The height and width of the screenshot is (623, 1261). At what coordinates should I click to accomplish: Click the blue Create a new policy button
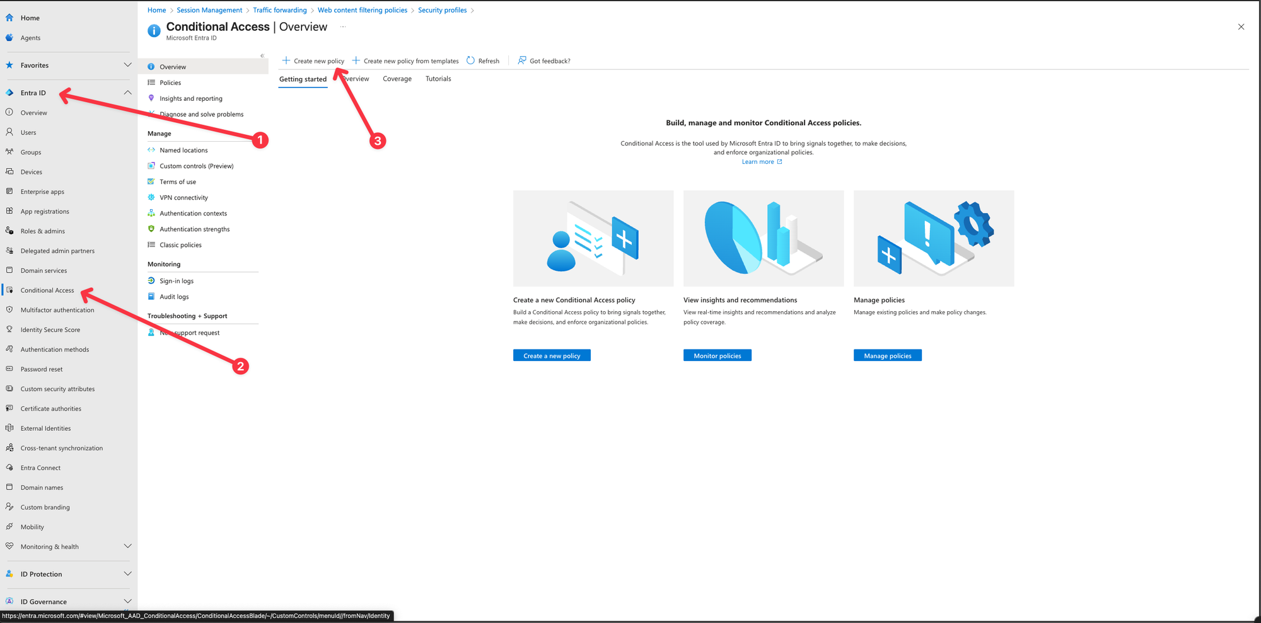click(x=552, y=356)
